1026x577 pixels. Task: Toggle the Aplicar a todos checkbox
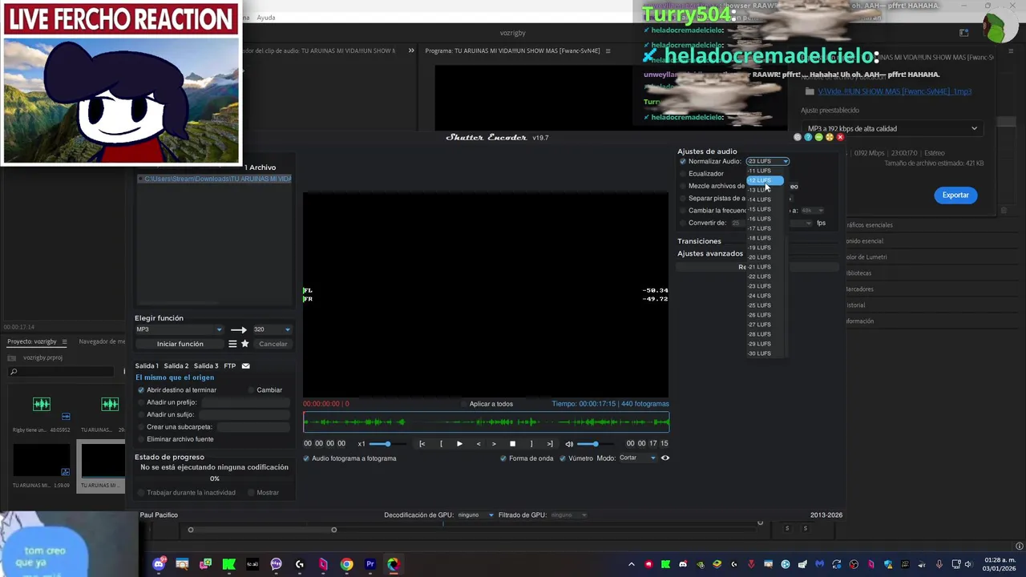[x=465, y=404]
